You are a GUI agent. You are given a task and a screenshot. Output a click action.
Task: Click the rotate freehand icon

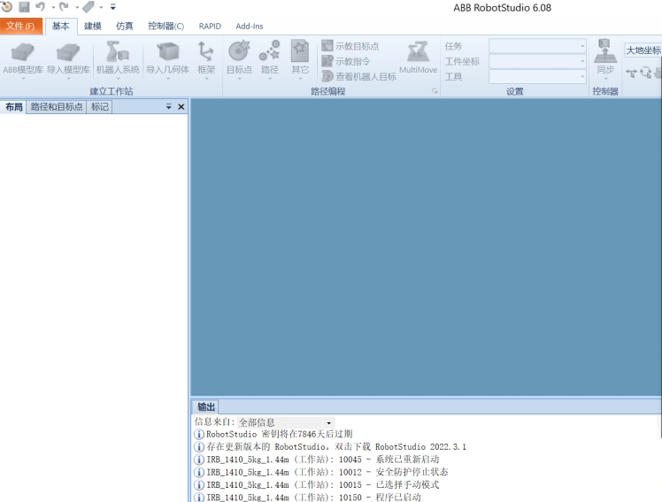click(x=645, y=73)
